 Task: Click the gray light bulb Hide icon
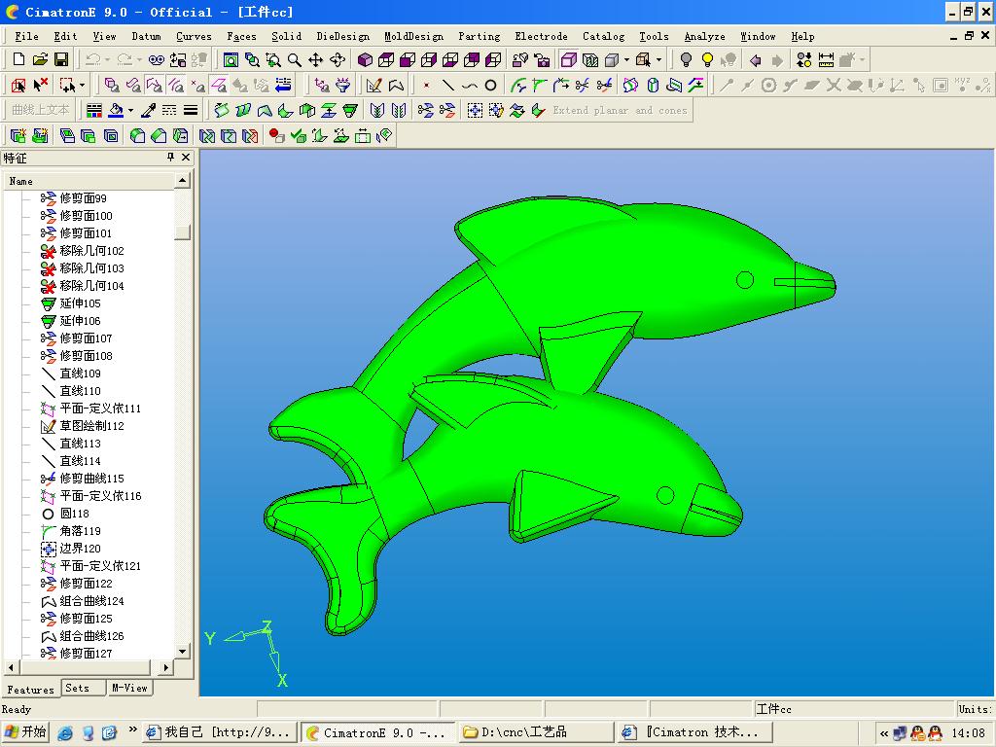coord(686,59)
